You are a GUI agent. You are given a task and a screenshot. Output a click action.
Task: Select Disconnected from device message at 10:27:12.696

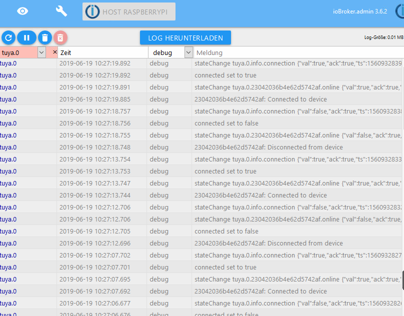tap(268, 243)
